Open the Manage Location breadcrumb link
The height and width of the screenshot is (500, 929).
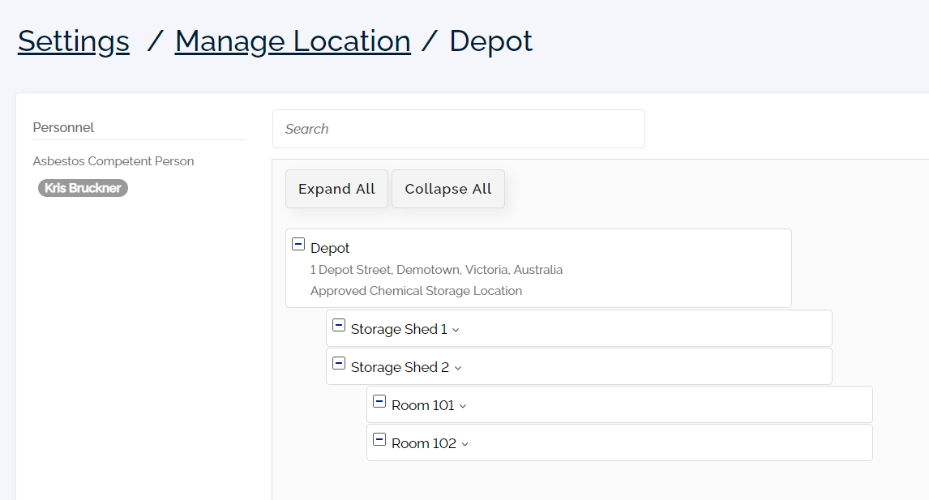click(x=293, y=41)
